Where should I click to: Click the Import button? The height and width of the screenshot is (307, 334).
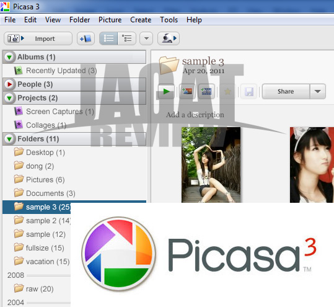tap(38, 38)
